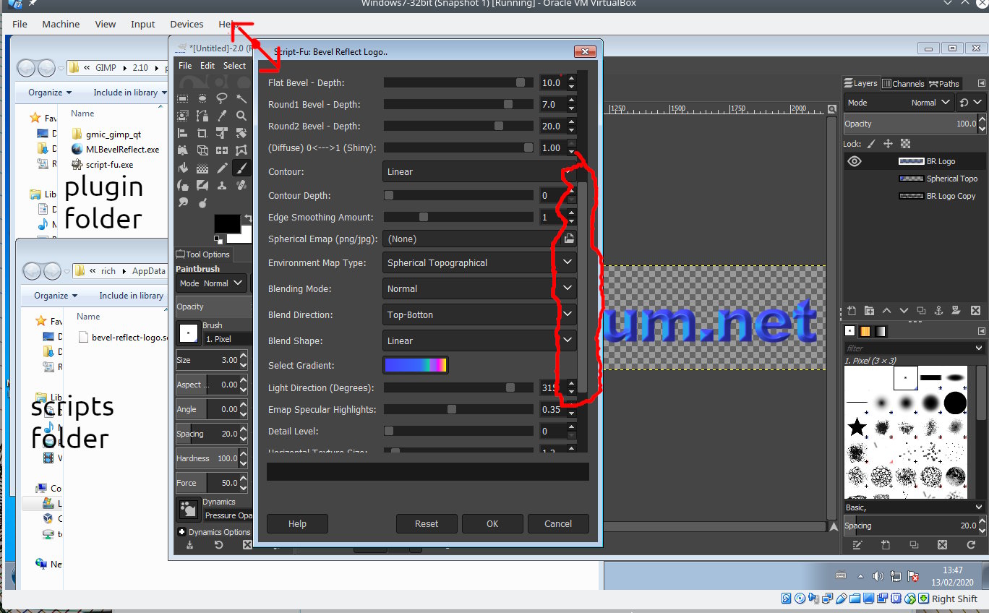Select the Fuzzy Select wand tool
The width and height of the screenshot is (989, 613).
click(241, 98)
